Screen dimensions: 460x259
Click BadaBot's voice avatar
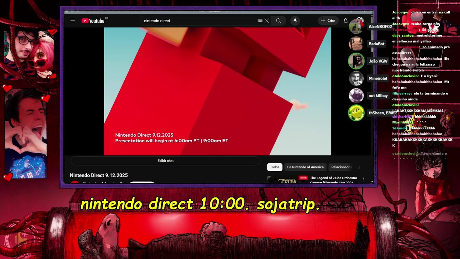point(356,44)
